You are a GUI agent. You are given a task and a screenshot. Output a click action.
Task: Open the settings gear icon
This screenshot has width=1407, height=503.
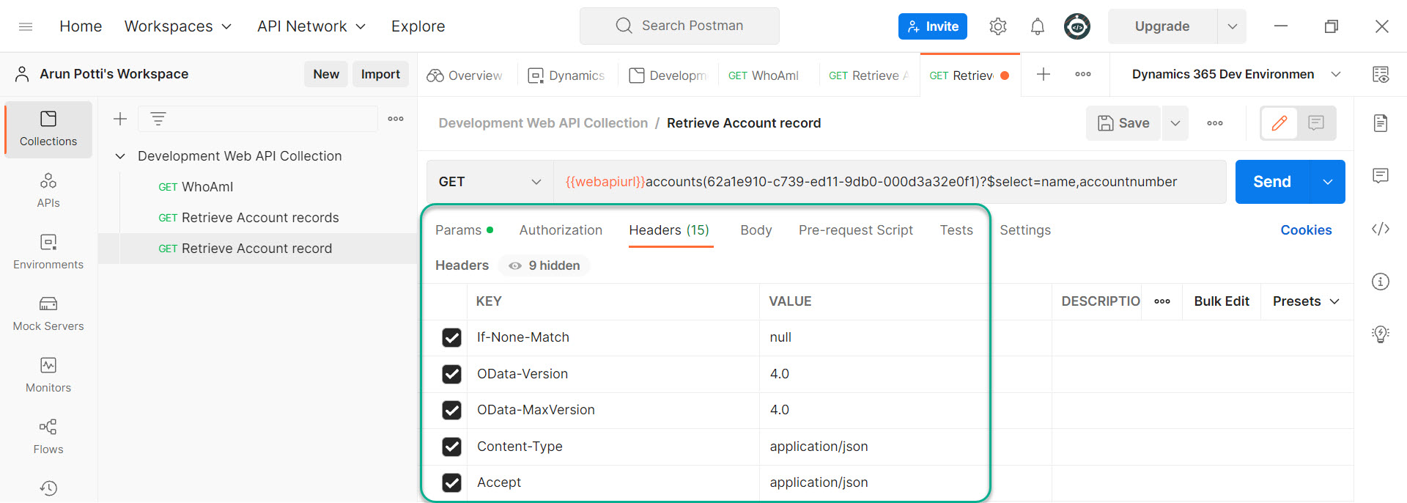(x=997, y=26)
